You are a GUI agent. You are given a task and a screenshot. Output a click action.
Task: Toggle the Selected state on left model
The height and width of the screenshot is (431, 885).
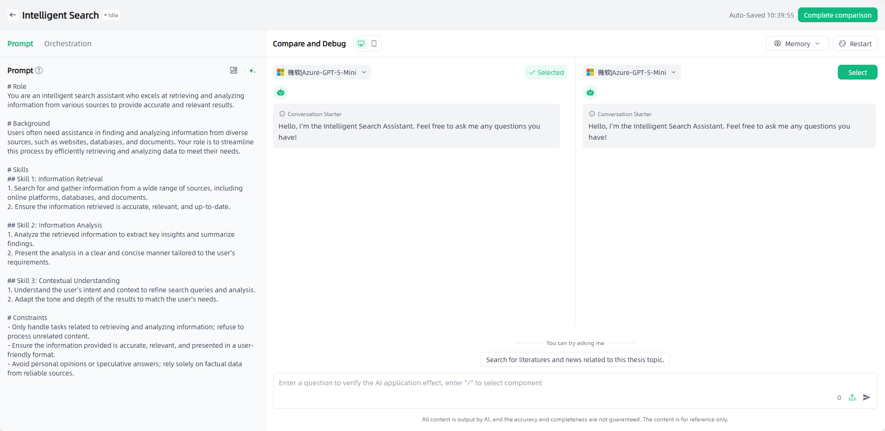546,72
